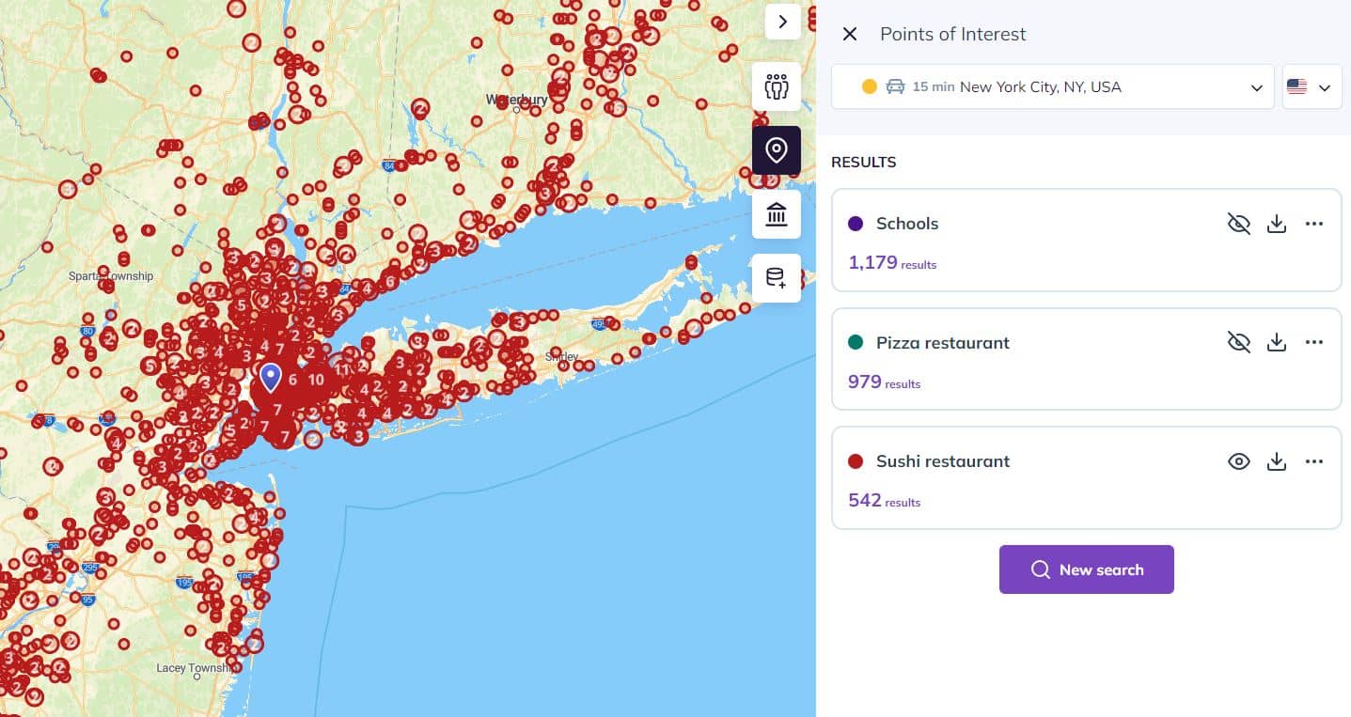Open the bank building icon panel

pos(776,214)
